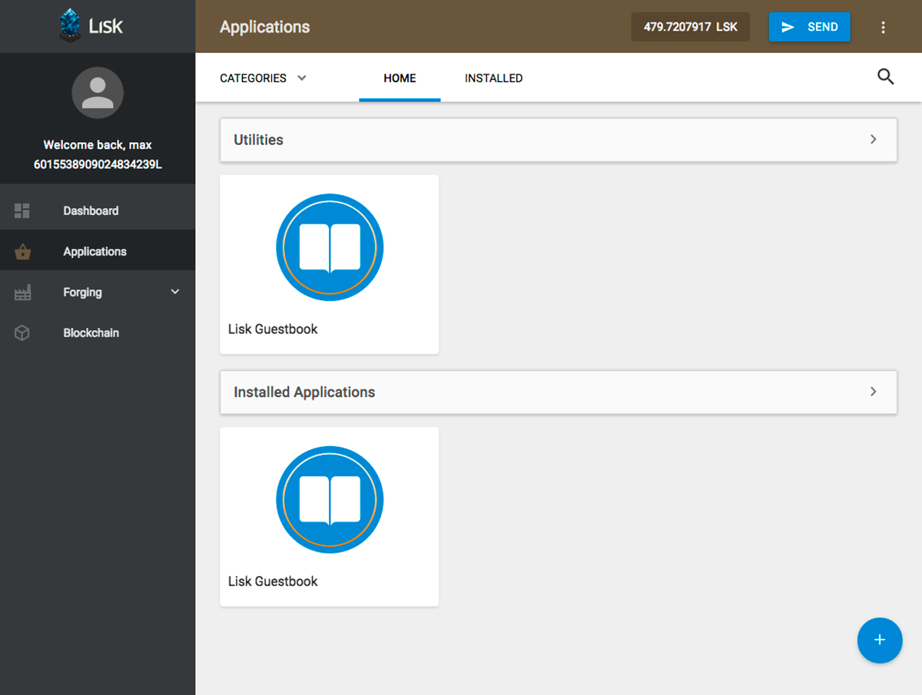Screen dimensions: 922x695
Task: Open the Categories dropdown
Action: (x=263, y=78)
